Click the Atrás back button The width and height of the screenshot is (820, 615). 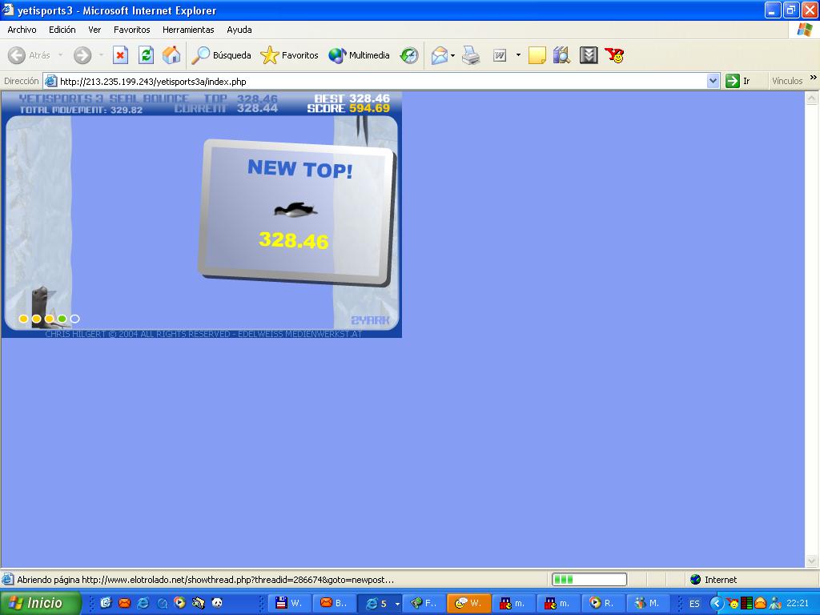click(30, 55)
